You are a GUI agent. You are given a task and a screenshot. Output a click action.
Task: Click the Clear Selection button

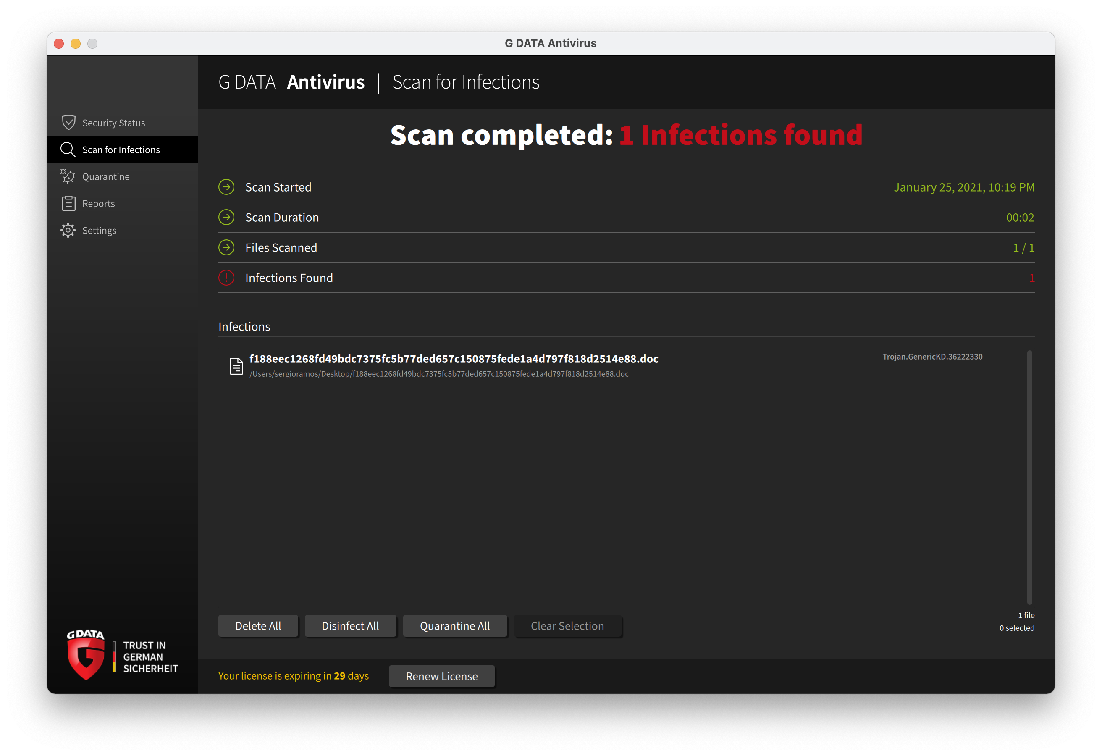pos(567,625)
